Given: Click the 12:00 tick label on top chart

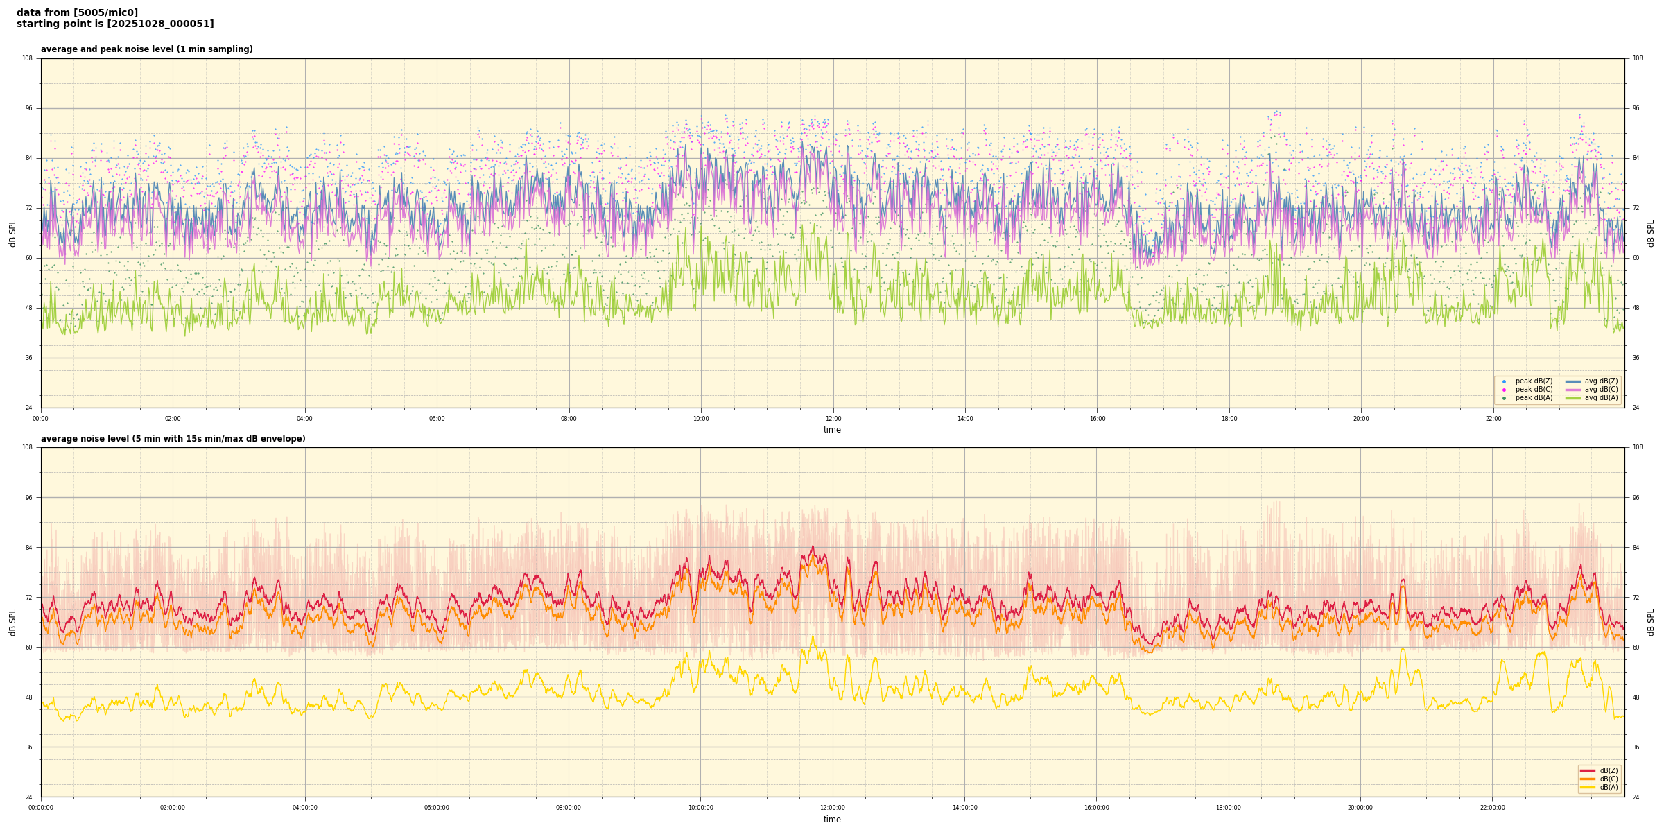Looking at the screenshot, I should tap(833, 419).
